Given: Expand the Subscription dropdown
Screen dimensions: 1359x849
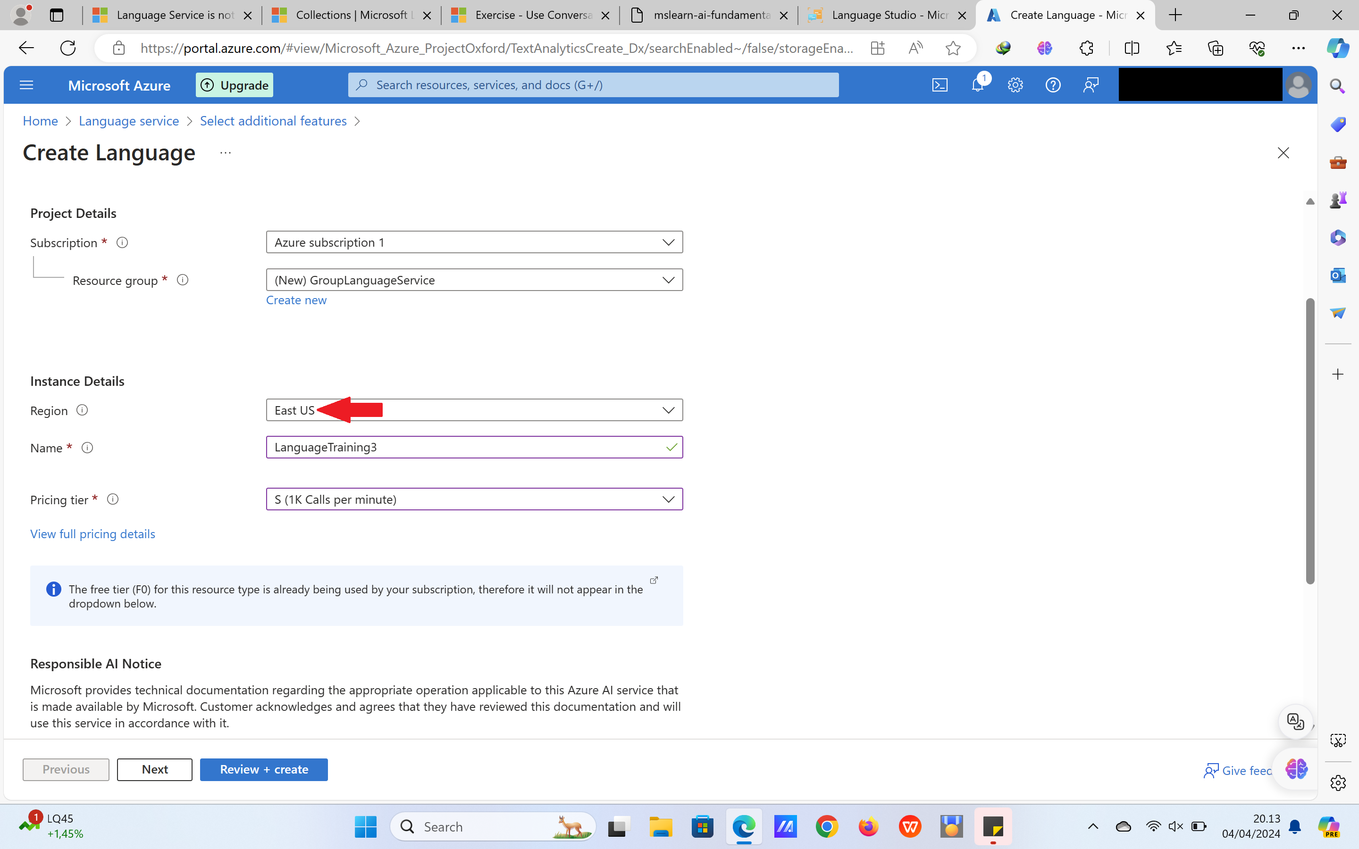Looking at the screenshot, I should (x=475, y=242).
